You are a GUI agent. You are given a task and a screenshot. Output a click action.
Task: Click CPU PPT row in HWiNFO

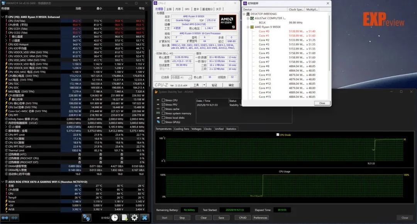pos(73,115)
